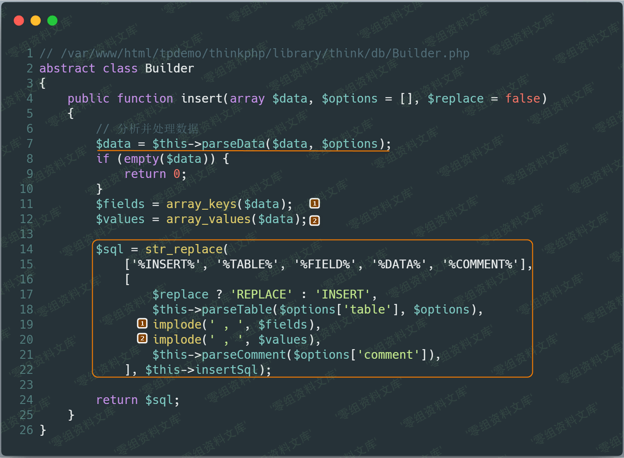The width and height of the screenshot is (624, 458).
Task: Click marker 2 before implode $values
Action: (x=142, y=338)
